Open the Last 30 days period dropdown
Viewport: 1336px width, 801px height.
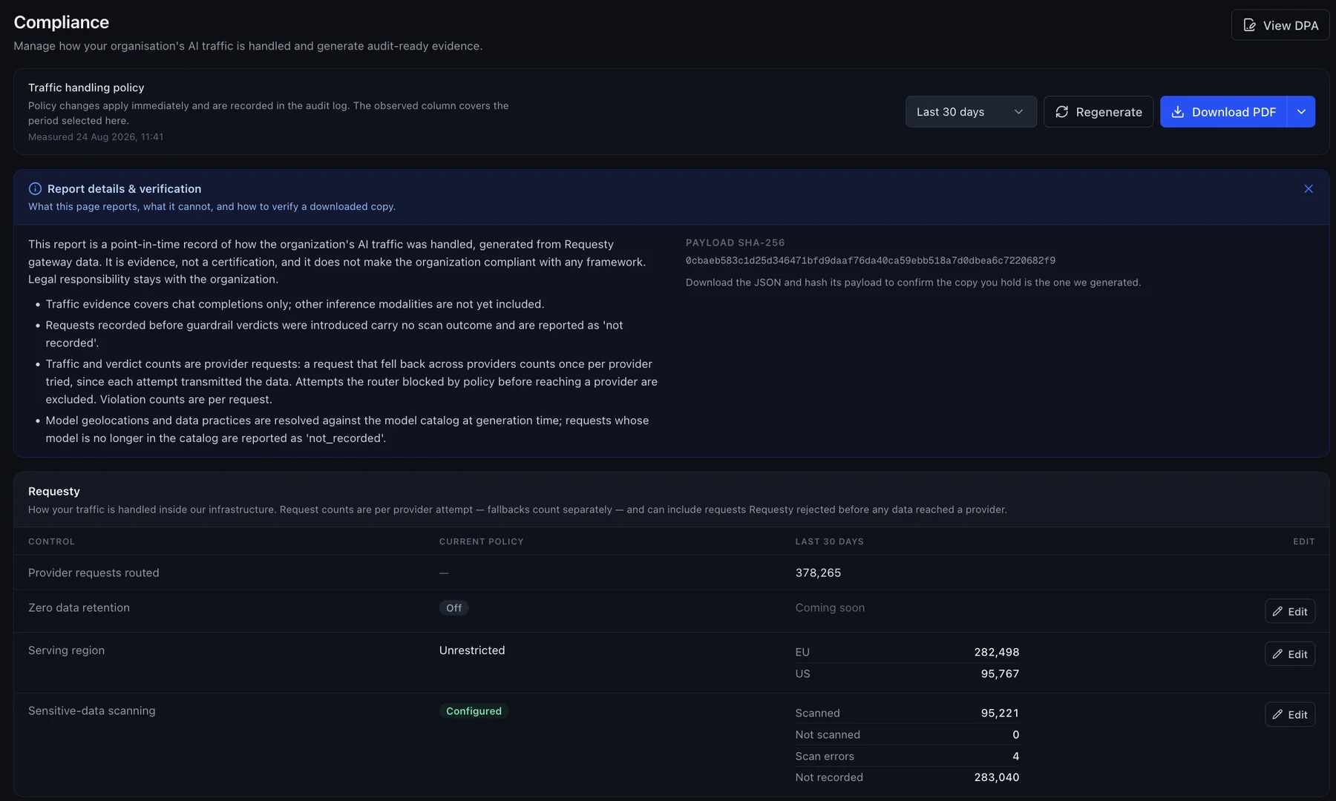tap(971, 112)
